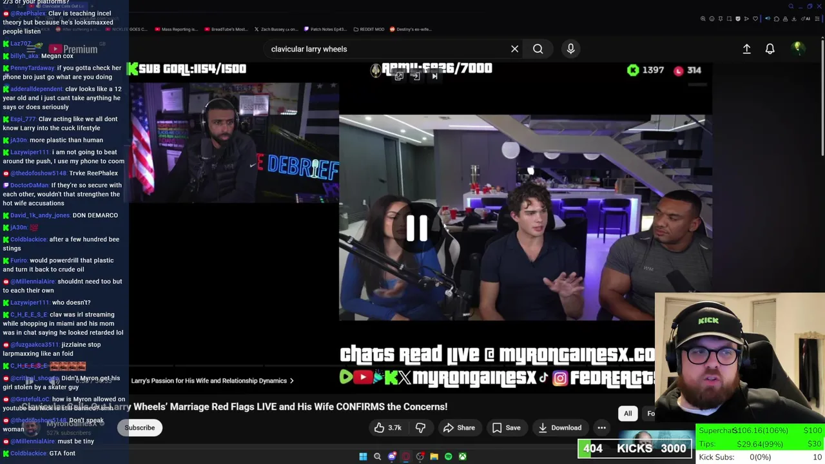Screen dimensions: 825x464
Task: Open the YouTube Premium logo home link
Action: coord(72,49)
